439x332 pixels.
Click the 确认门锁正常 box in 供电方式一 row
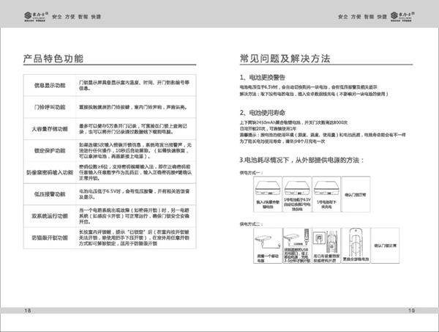[356, 194]
